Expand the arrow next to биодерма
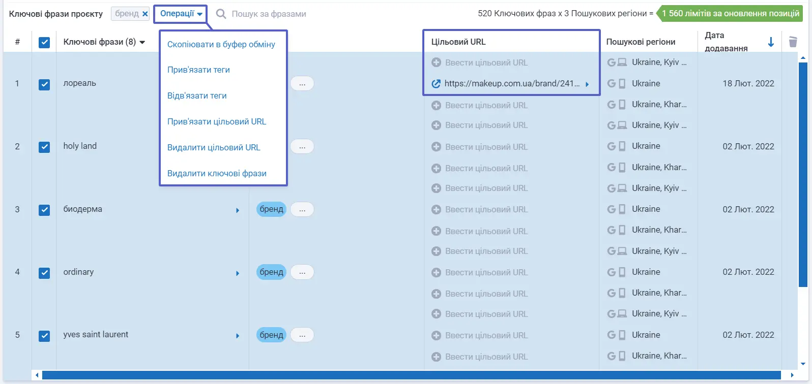The width and height of the screenshot is (812, 384). (x=238, y=210)
